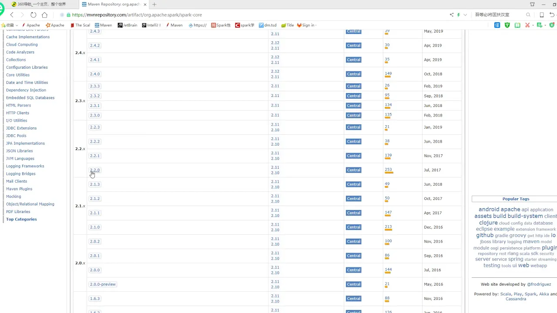Click the 213 usages count for 2.1.0
This screenshot has width=557, height=313.
point(388,227)
